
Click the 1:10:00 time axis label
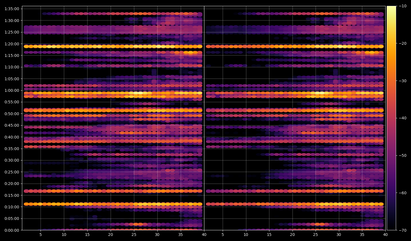tap(12, 67)
